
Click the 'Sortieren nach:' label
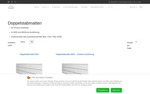11,44
